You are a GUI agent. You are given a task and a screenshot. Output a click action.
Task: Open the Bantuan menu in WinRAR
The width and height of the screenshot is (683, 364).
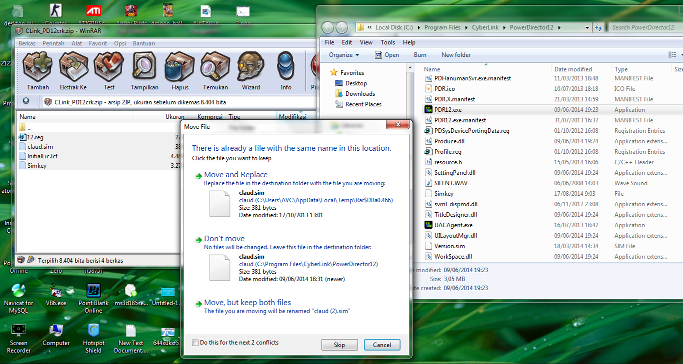144,43
